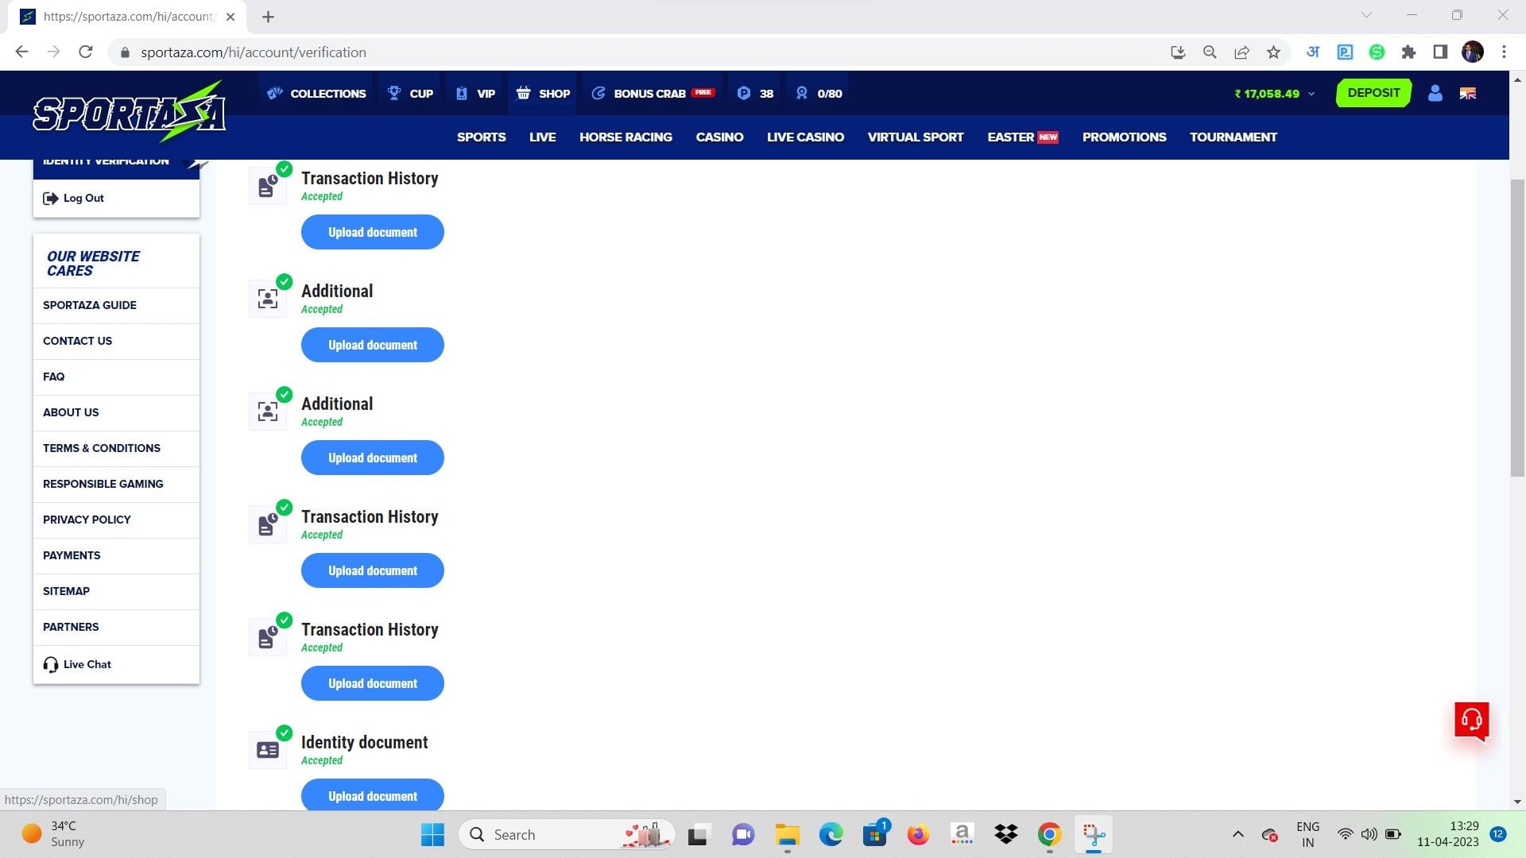Image resolution: width=1526 pixels, height=858 pixels.
Task: Open a new browser tab
Action: coord(268,17)
